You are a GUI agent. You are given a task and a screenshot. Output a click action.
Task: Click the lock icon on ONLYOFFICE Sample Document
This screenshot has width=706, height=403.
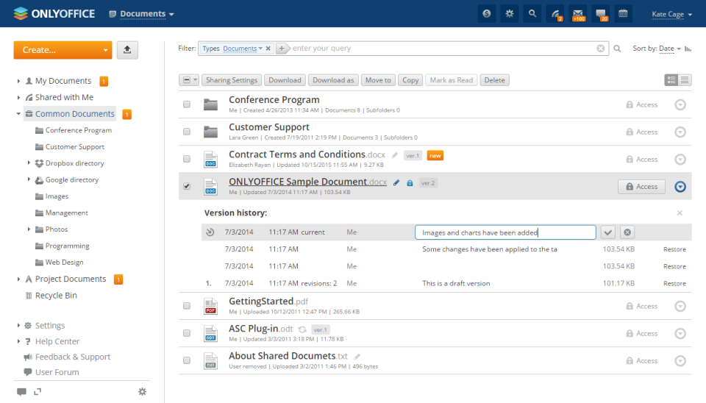tap(410, 183)
